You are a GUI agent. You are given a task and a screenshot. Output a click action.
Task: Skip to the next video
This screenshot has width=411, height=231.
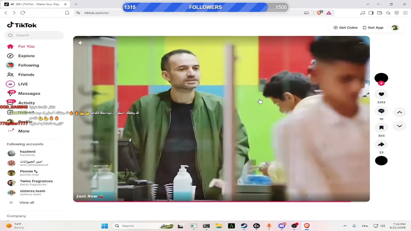(x=399, y=126)
